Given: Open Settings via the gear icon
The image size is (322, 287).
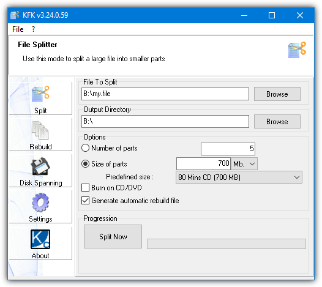Looking at the screenshot, I should coord(40,203).
